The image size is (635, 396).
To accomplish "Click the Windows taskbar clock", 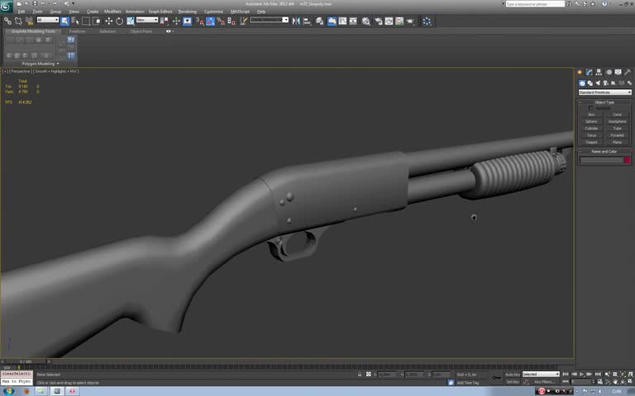I will pyautogui.click(x=616, y=391).
